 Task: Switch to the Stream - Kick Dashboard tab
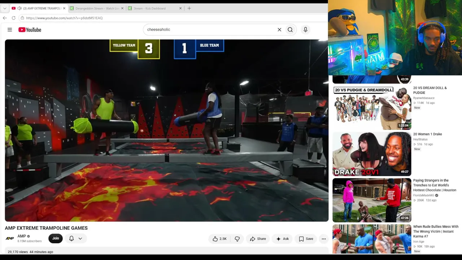pos(155,8)
